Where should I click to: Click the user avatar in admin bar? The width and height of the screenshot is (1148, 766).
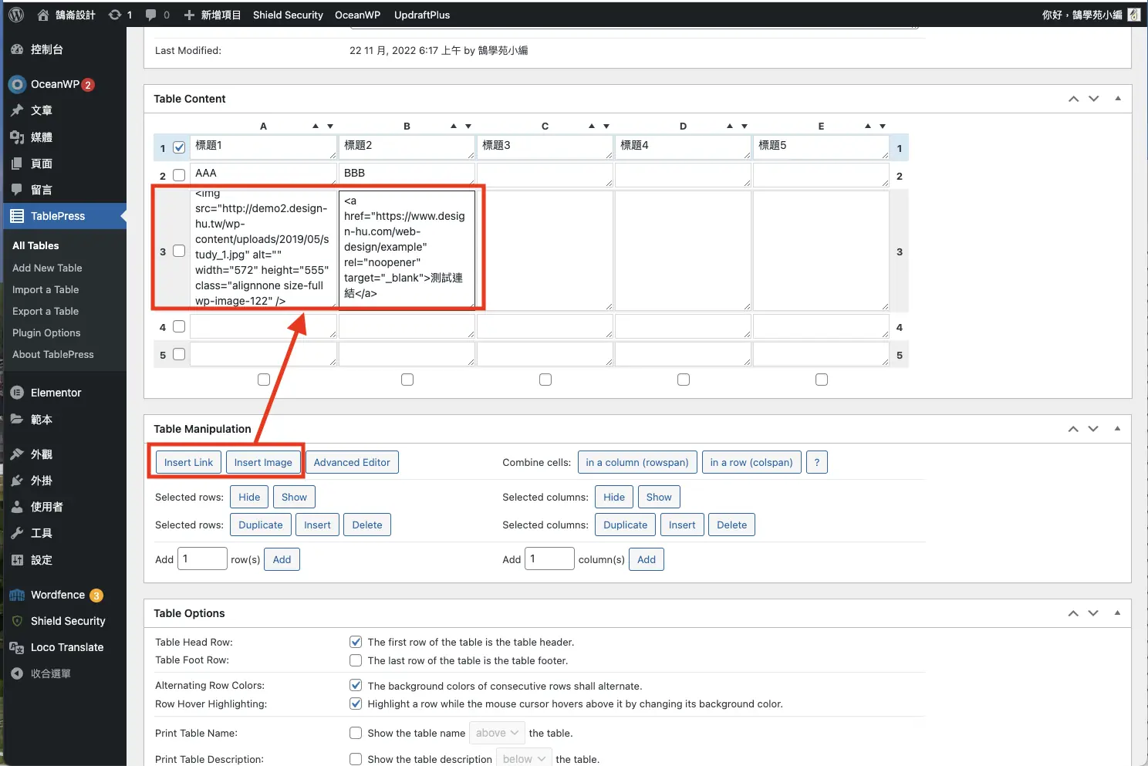[1133, 15]
